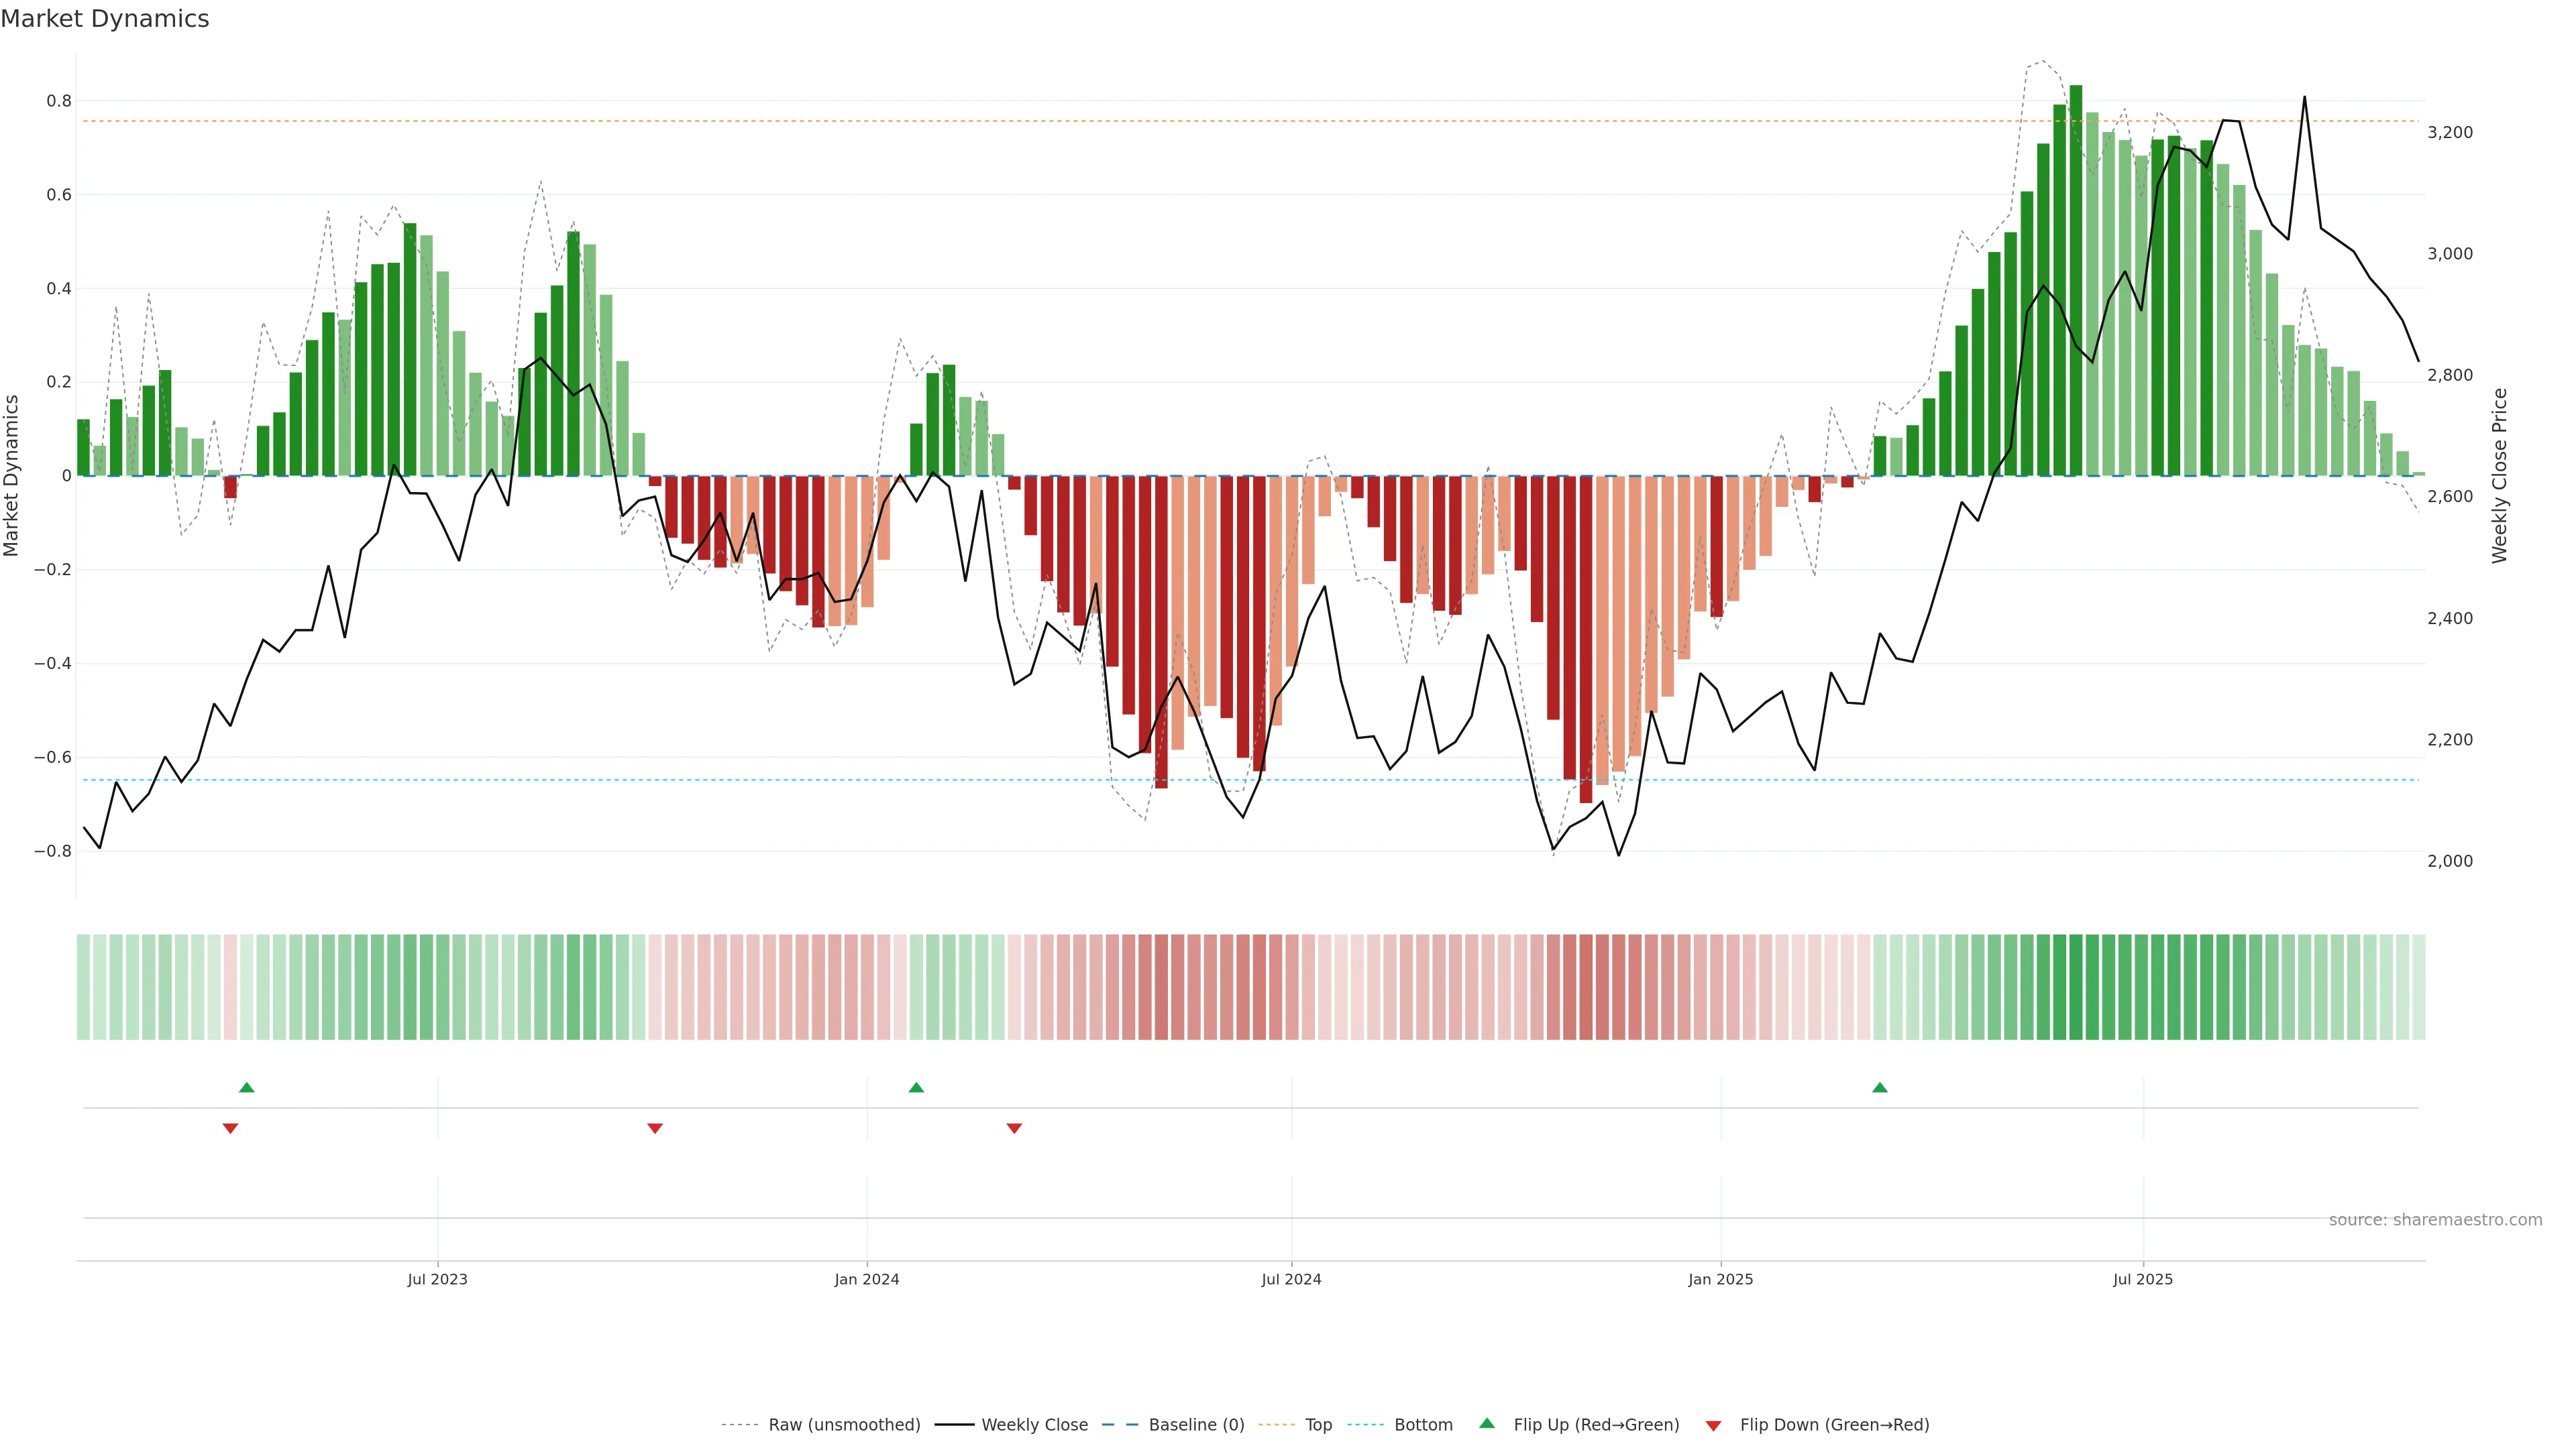Image resolution: width=2576 pixels, height=1448 pixels.
Task: Click the source sharemaestro.com text
Action: pyautogui.click(x=2435, y=1220)
